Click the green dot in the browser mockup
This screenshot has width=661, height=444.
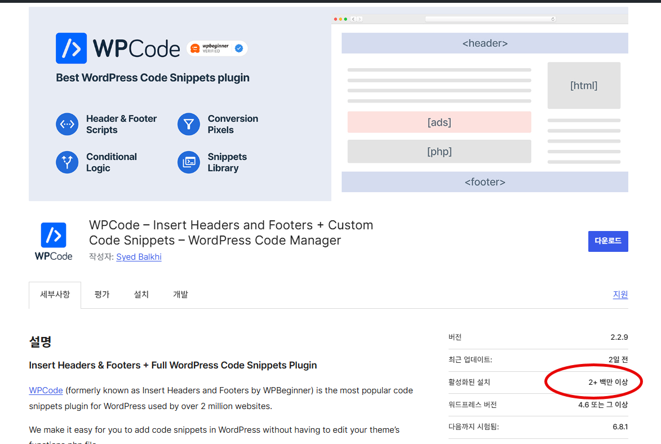pyautogui.click(x=345, y=17)
